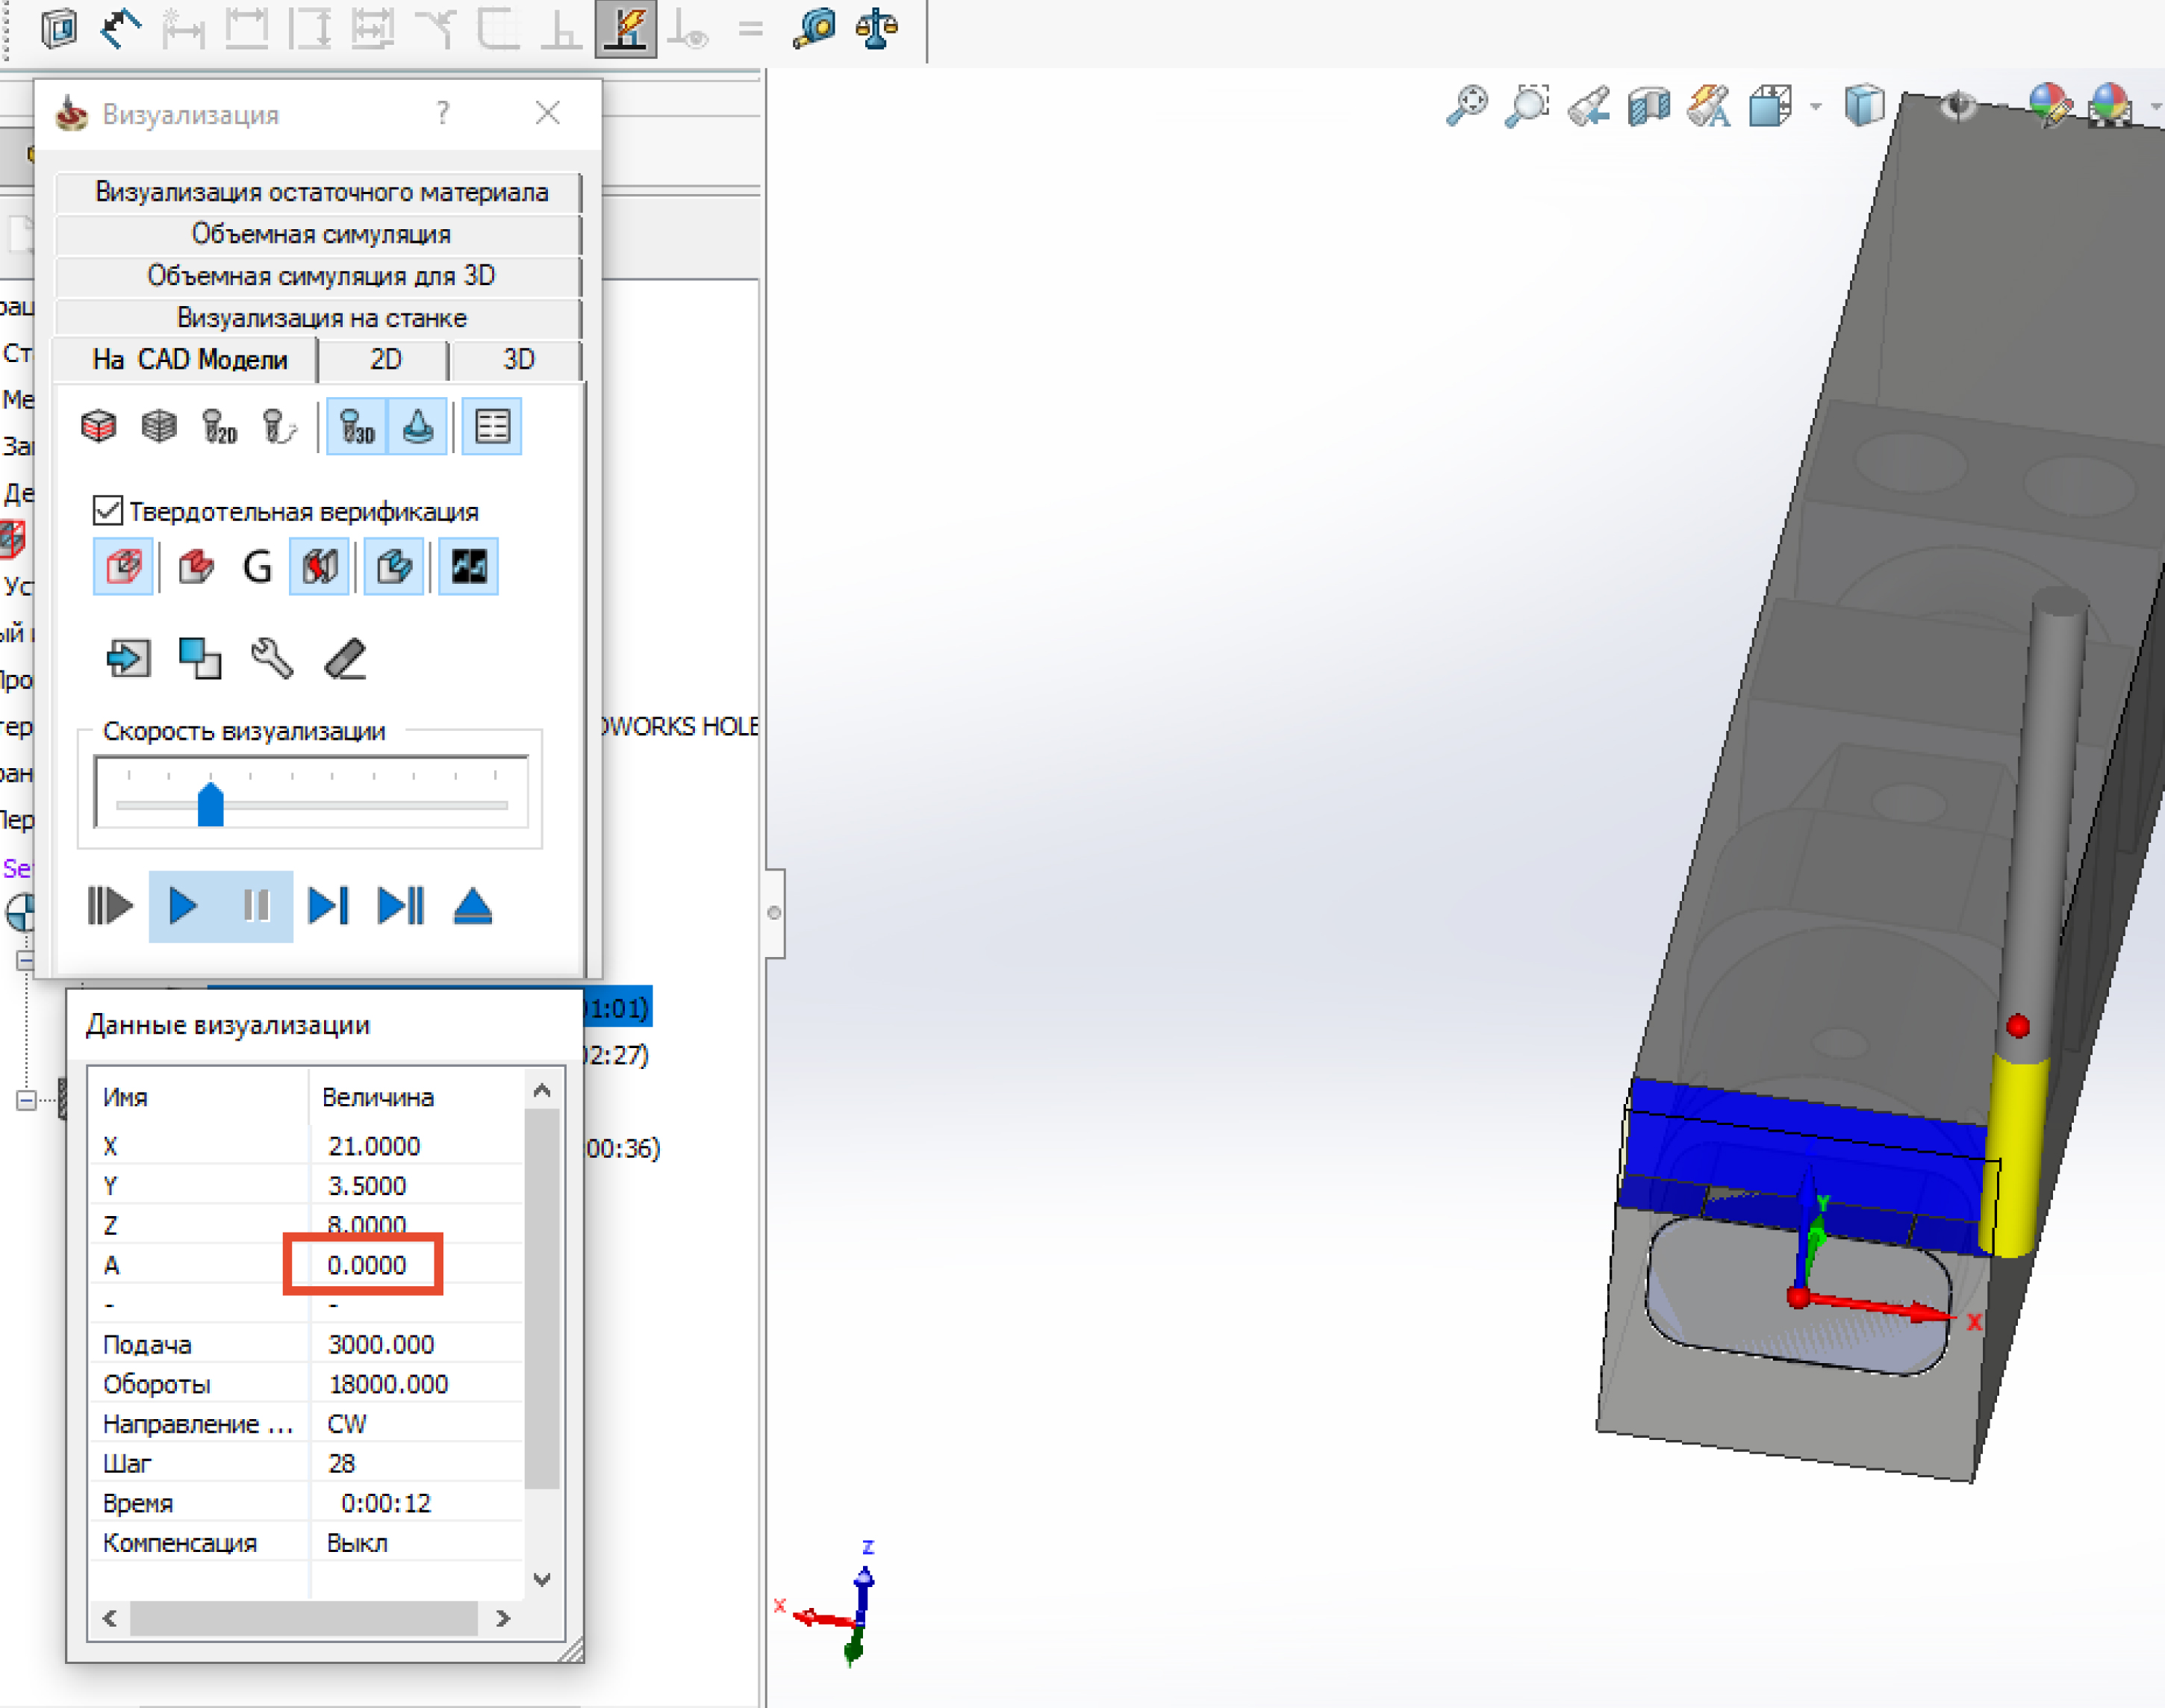Open Объемная симуляция mode

coord(320,234)
